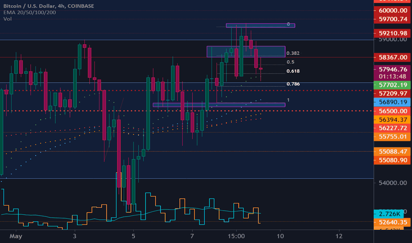This screenshot has width=412, height=243.
Task: Select the date 10 on time axis
Action: (280, 236)
